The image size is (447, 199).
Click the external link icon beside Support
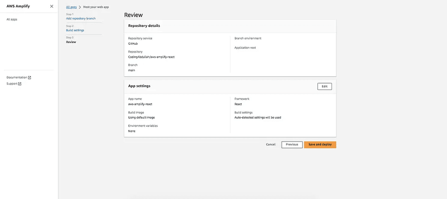pyautogui.click(x=19, y=84)
